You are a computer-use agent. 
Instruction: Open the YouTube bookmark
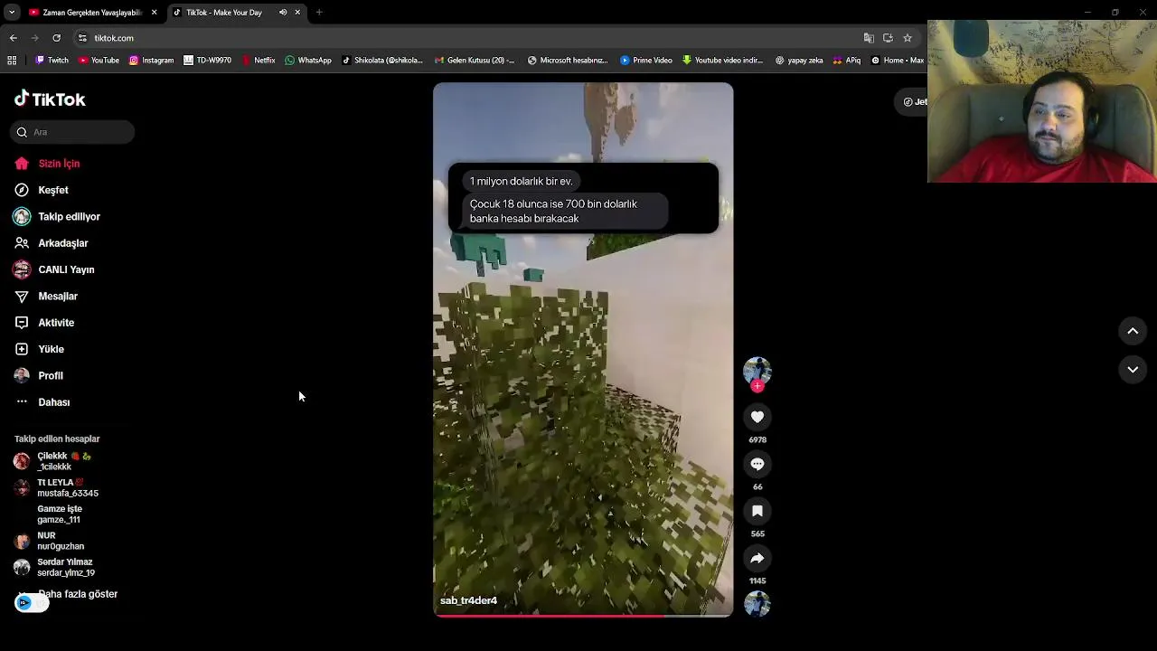[x=99, y=61]
